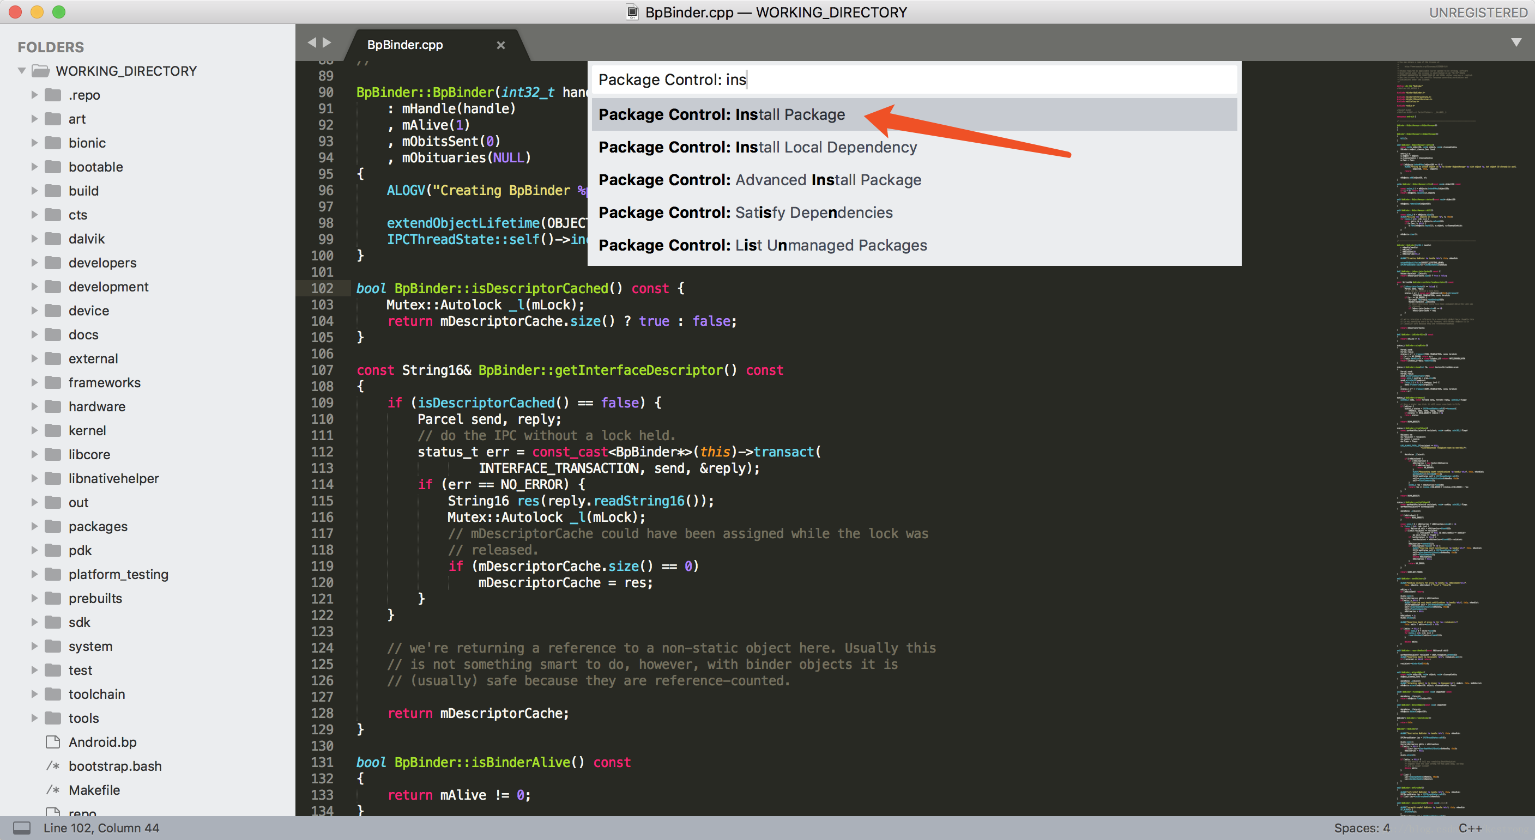Collapse the WORKING_DIRECTORY tree
The width and height of the screenshot is (1535, 840).
21,71
